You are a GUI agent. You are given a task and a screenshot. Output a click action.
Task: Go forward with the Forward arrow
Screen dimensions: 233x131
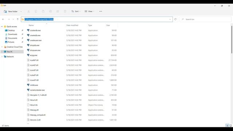[9, 19]
